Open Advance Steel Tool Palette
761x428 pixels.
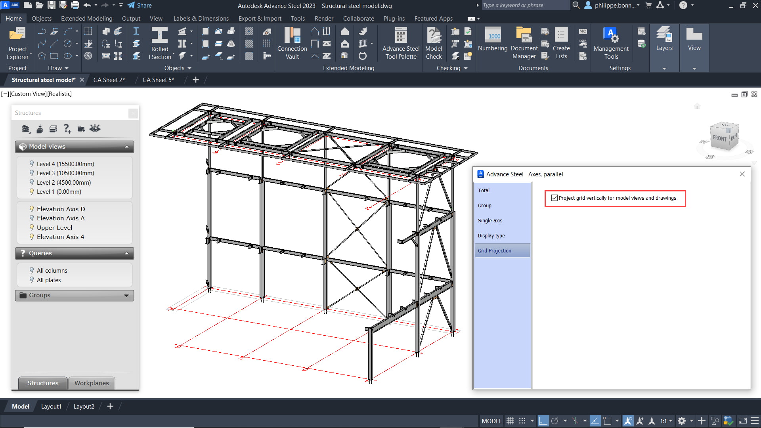(401, 44)
